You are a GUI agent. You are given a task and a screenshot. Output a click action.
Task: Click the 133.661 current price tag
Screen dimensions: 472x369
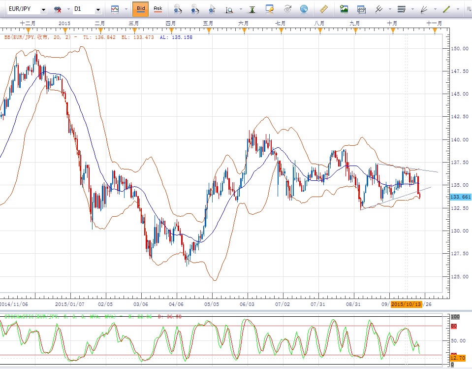pyautogui.click(x=460, y=197)
